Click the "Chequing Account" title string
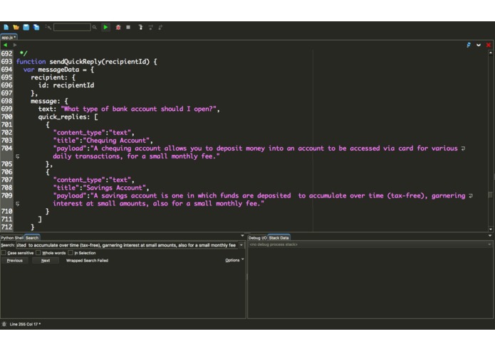This screenshot has height=351, width=495. 116,141
